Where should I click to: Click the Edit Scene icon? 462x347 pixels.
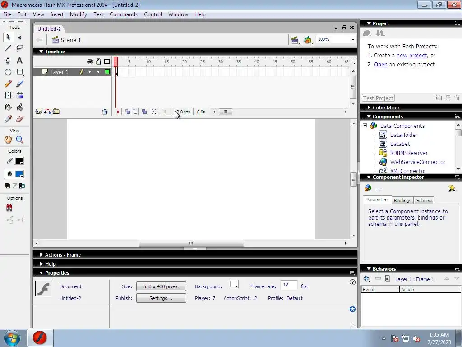click(x=295, y=40)
